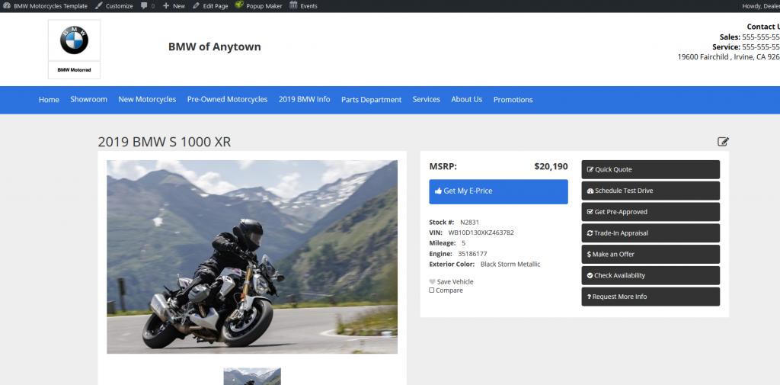Click the Sales phone number

(761, 37)
